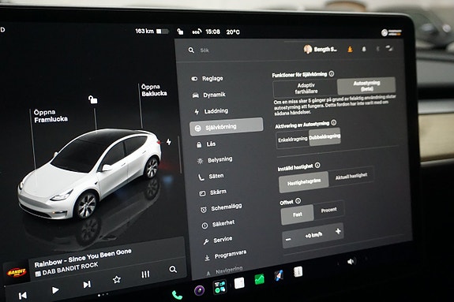
Task: Select Fast offset option
Action: pos(298,214)
